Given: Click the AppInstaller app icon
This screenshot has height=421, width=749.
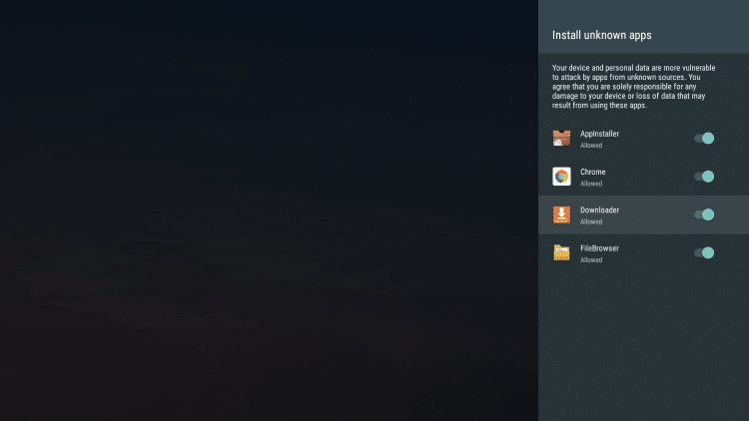Looking at the screenshot, I should click(x=562, y=139).
